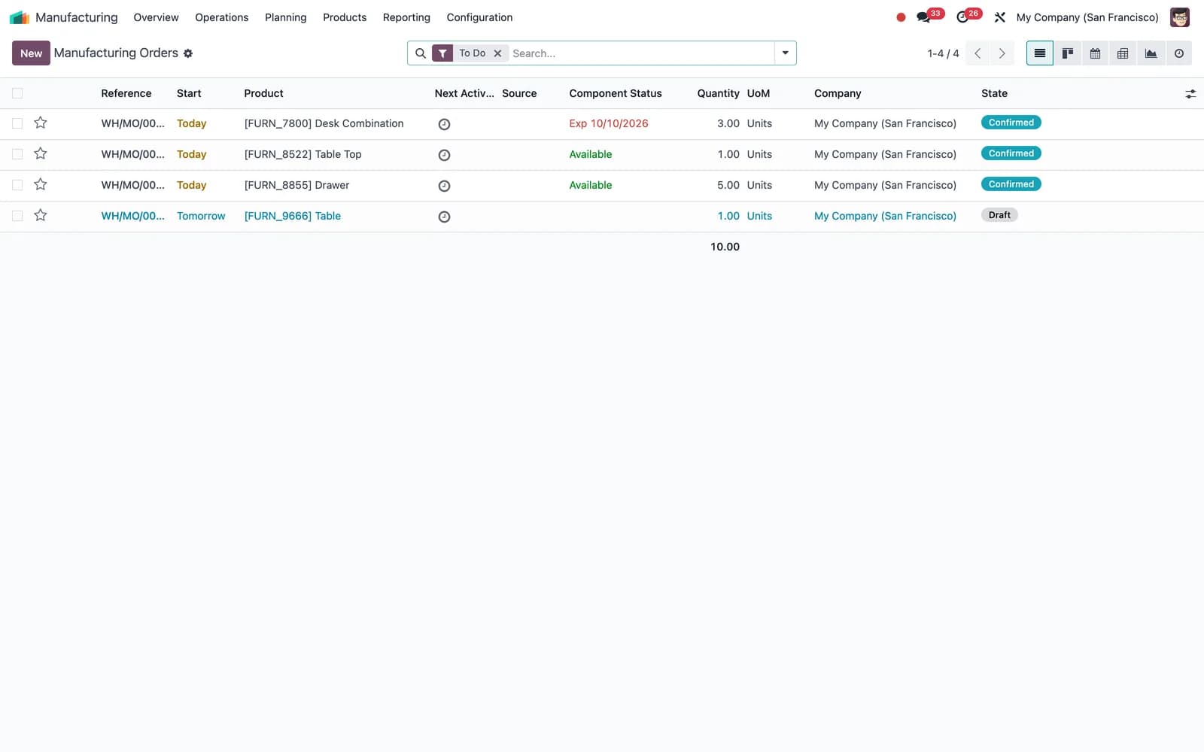This screenshot has width=1204, height=752.
Task: Switch to pivot view
Action: 1123,53
